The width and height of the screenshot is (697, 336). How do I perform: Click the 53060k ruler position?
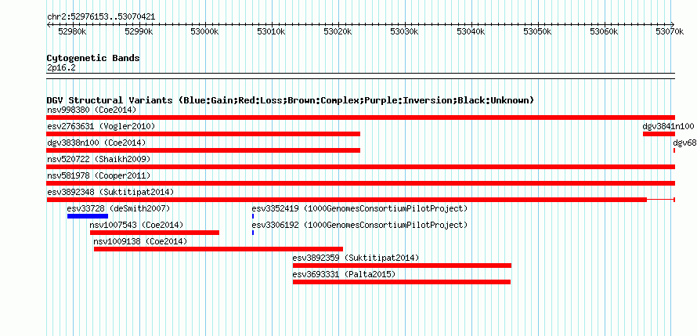(604, 31)
